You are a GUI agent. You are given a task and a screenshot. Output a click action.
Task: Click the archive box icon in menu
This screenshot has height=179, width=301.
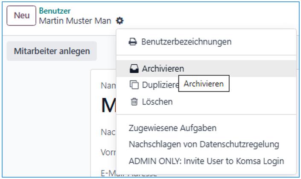click(x=134, y=69)
